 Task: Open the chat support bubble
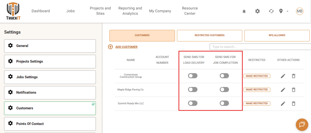[x=302, y=125]
